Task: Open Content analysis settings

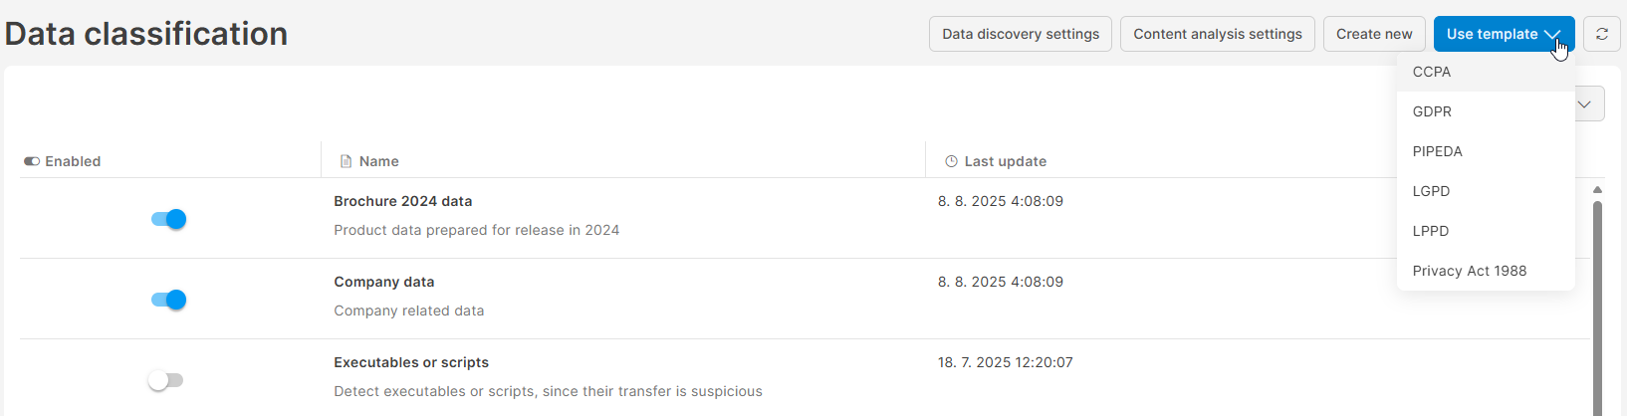Action: [1218, 34]
